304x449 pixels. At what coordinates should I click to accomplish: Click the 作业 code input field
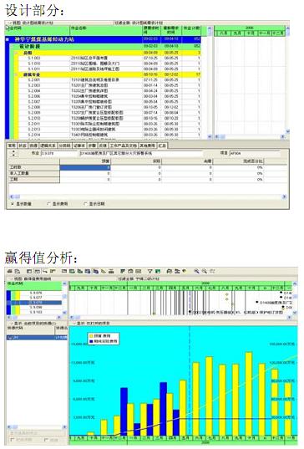point(59,154)
